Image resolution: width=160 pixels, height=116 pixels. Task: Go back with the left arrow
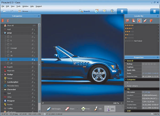4,11
